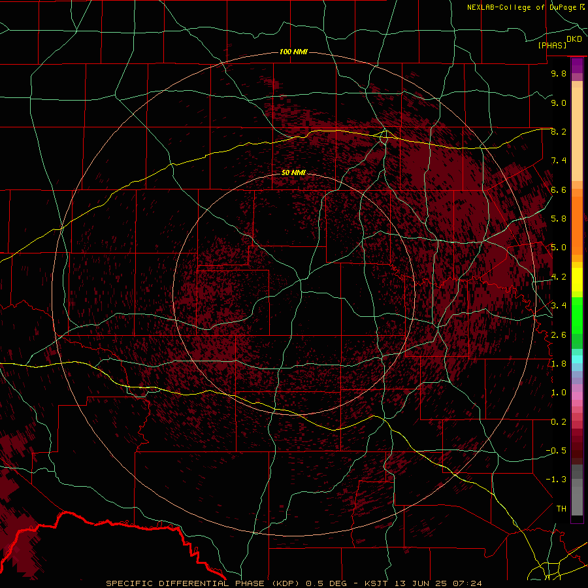588x588 pixels.
Task: Click the light peach segment of color bar
Action: (x=577, y=134)
